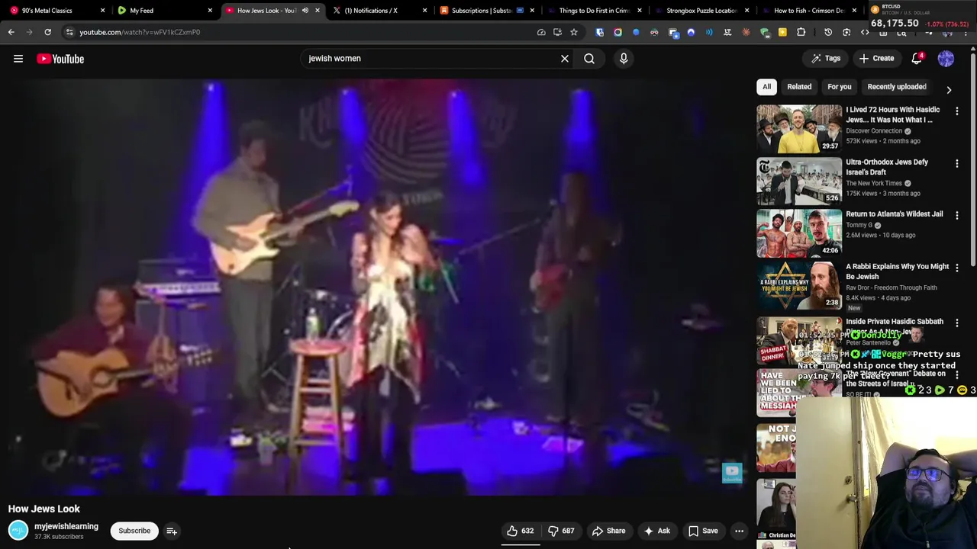Select the Related filter chip
The height and width of the screenshot is (549, 977).
[x=799, y=87]
